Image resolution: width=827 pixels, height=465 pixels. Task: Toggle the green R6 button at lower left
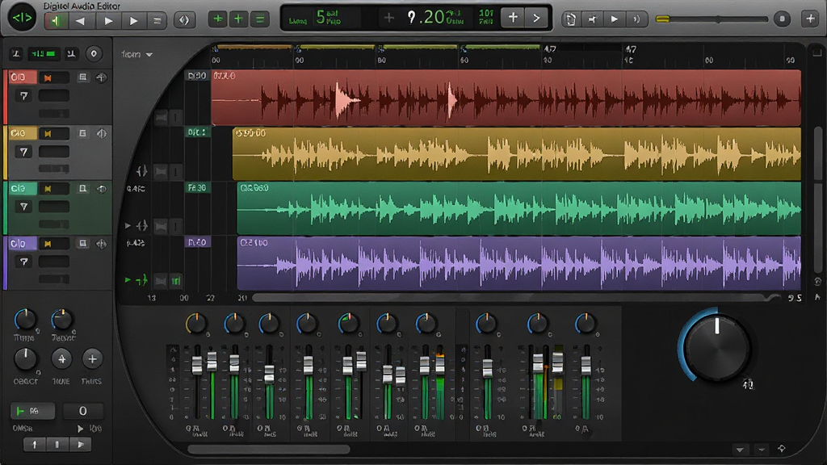[x=32, y=411]
